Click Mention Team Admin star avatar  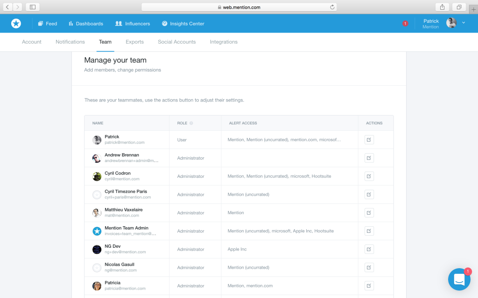97,231
